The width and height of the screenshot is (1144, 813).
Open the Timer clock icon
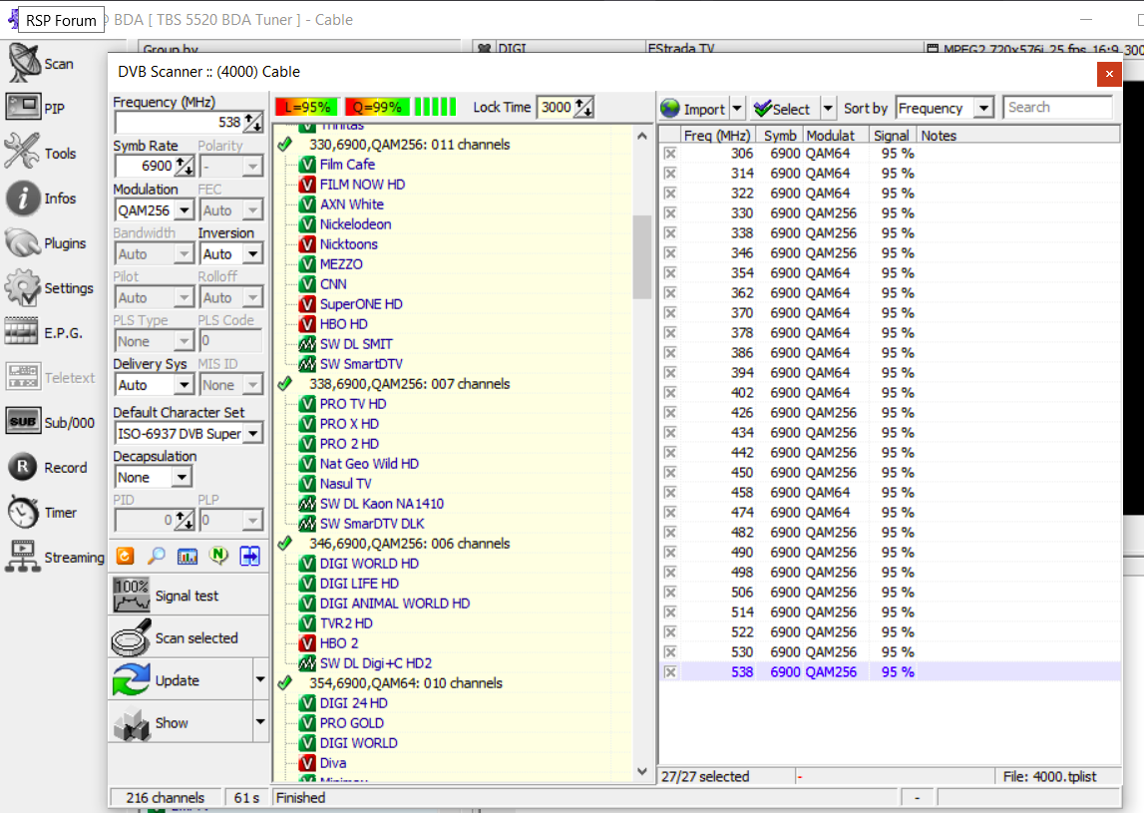[23, 513]
